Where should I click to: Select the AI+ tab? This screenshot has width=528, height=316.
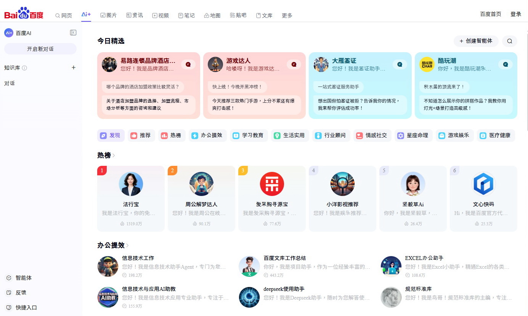86,14
